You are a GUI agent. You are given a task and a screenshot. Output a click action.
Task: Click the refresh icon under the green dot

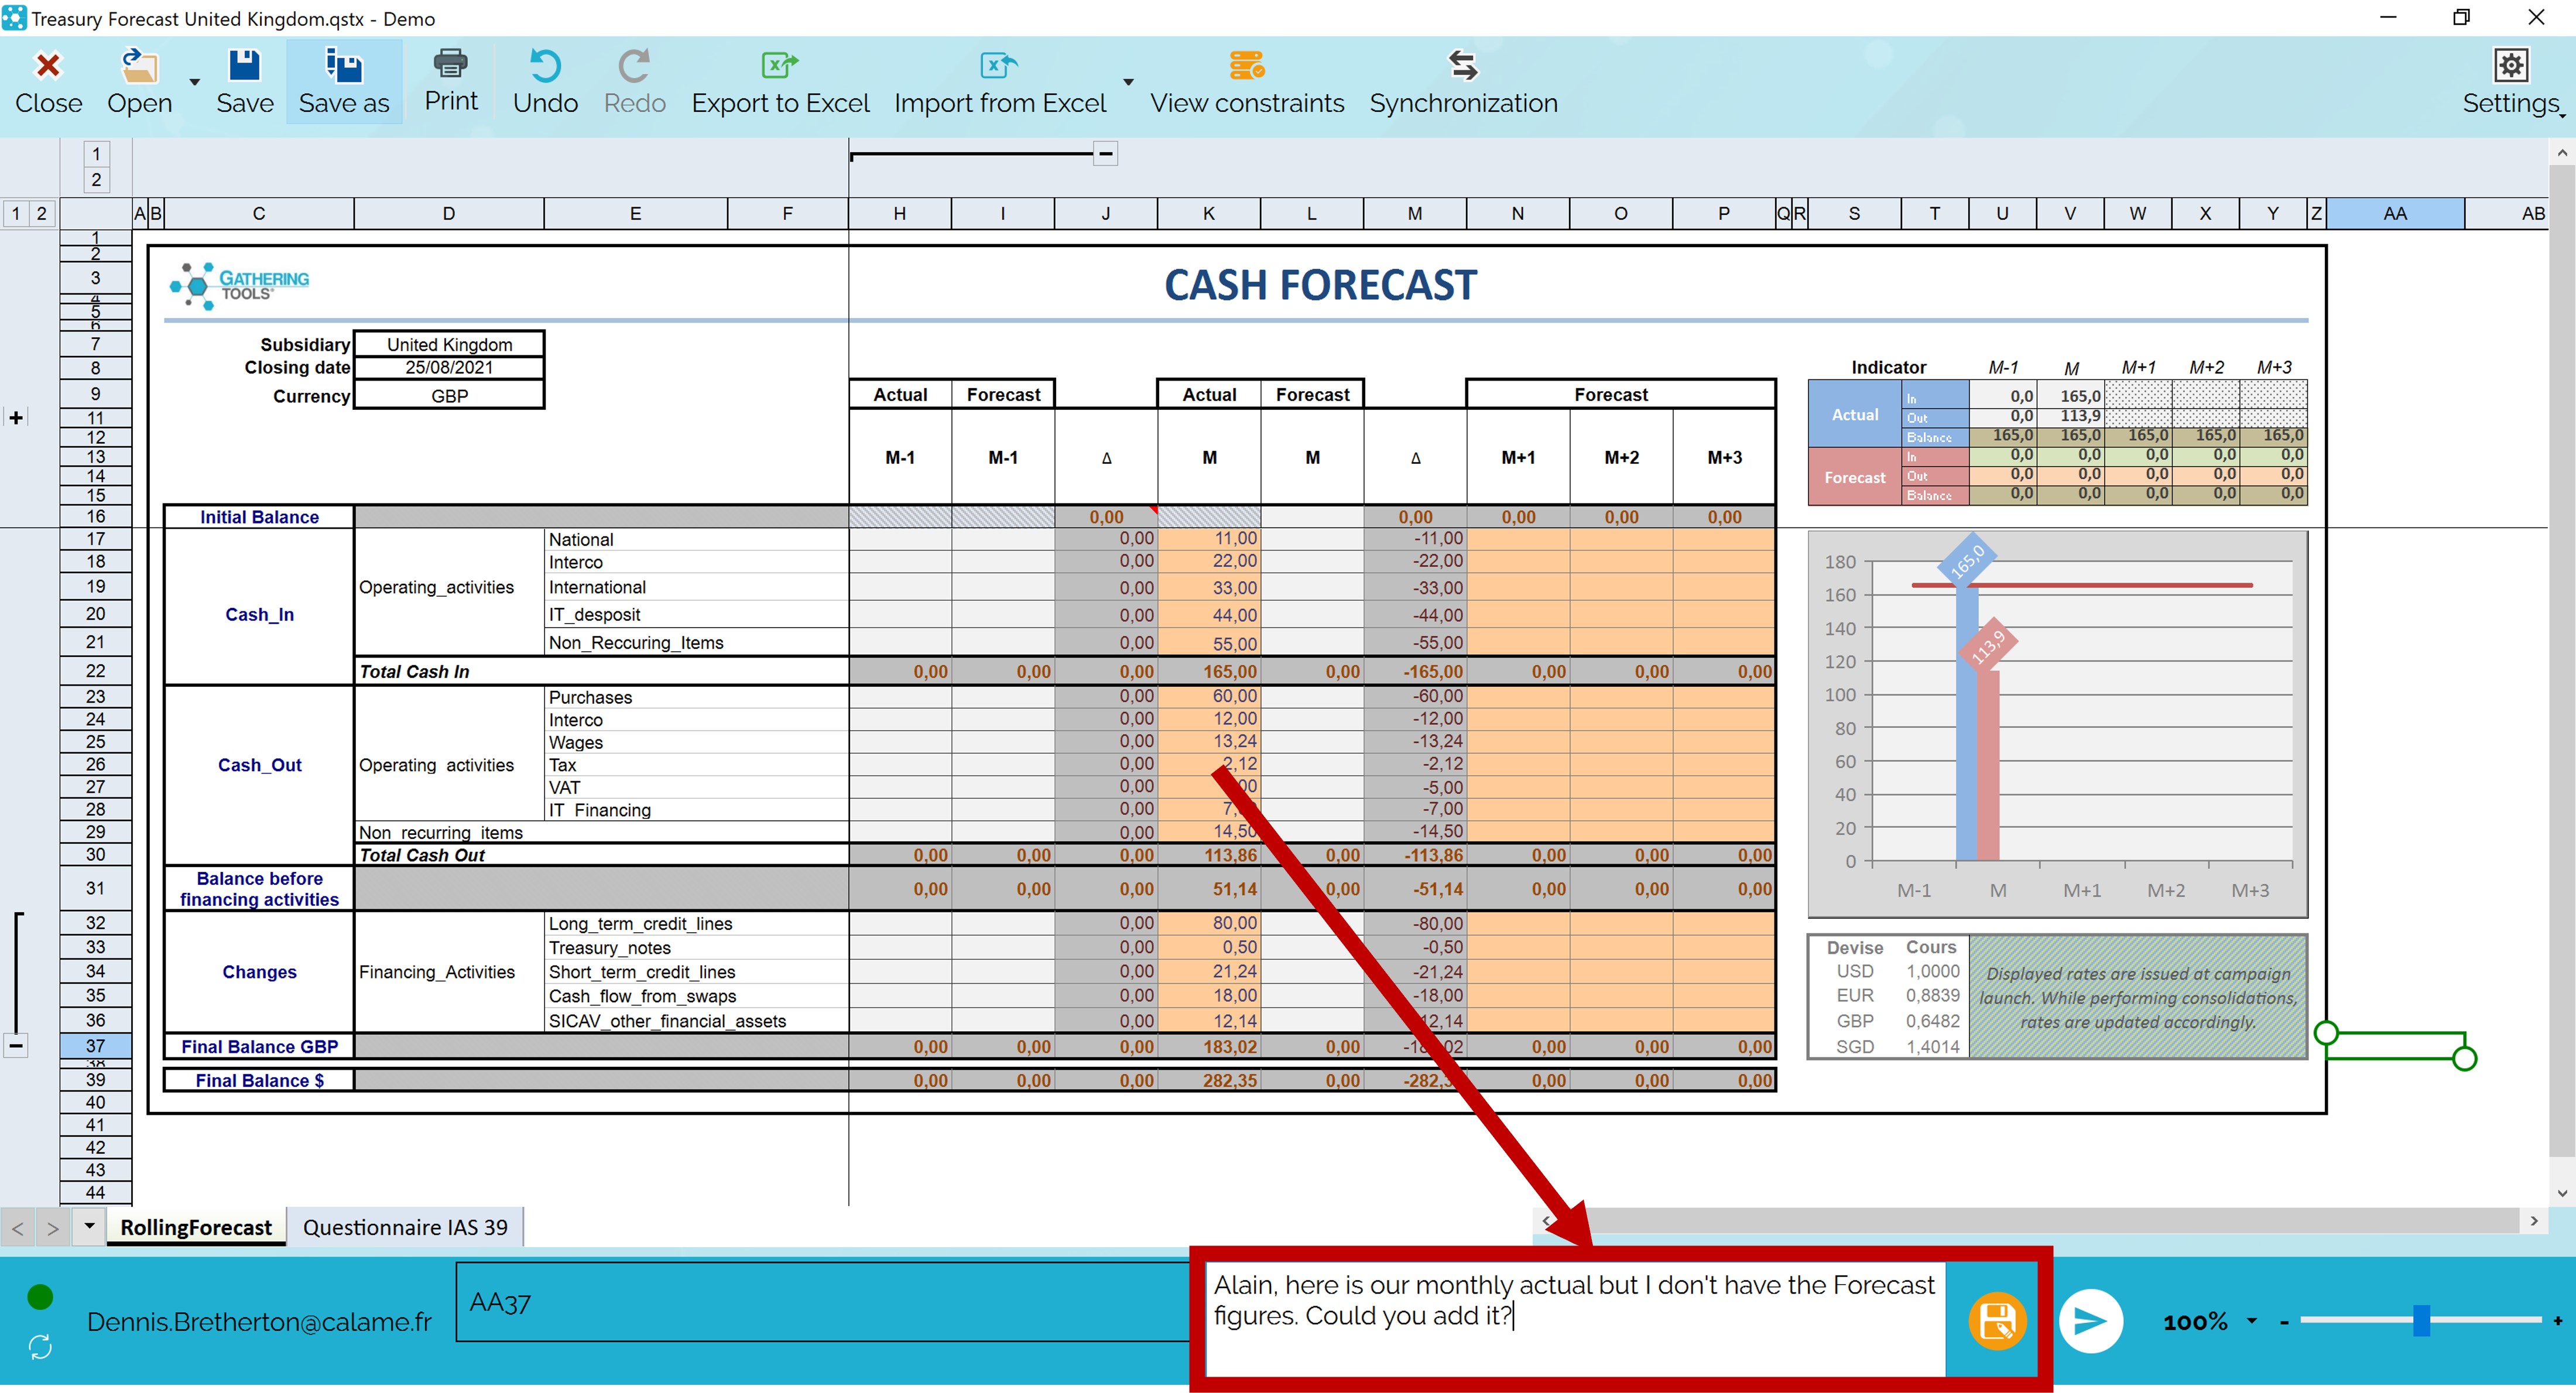pyautogui.click(x=40, y=1347)
